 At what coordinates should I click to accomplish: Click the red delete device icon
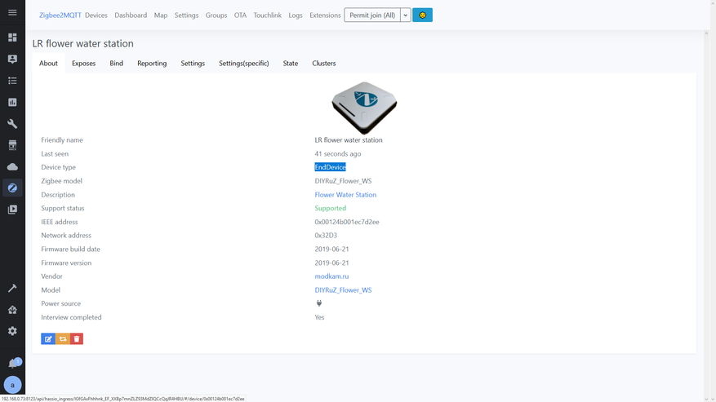(77, 338)
